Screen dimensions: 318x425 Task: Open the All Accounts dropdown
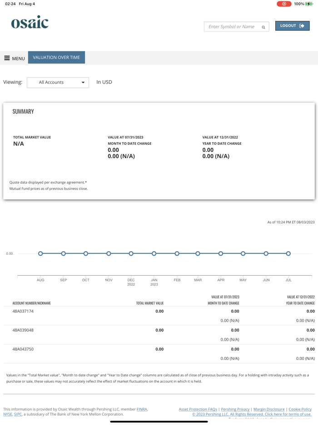[x=58, y=82]
